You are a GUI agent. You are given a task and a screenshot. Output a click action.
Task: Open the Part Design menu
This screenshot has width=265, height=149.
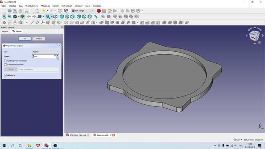(x=67, y=6)
